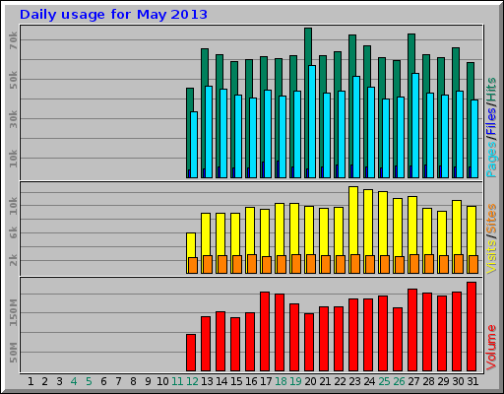Click the day 13 label on x-axis
Viewport: 504px width, 394px height.
click(207, 381)
